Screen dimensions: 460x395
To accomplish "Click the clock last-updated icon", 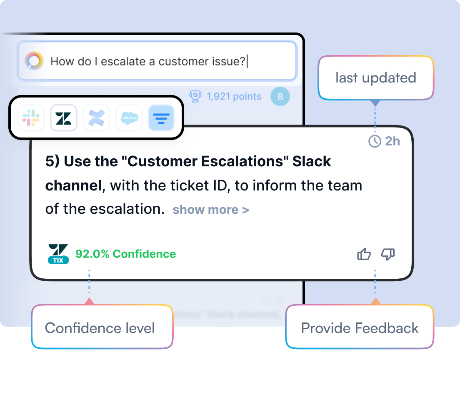I will 375,141.
